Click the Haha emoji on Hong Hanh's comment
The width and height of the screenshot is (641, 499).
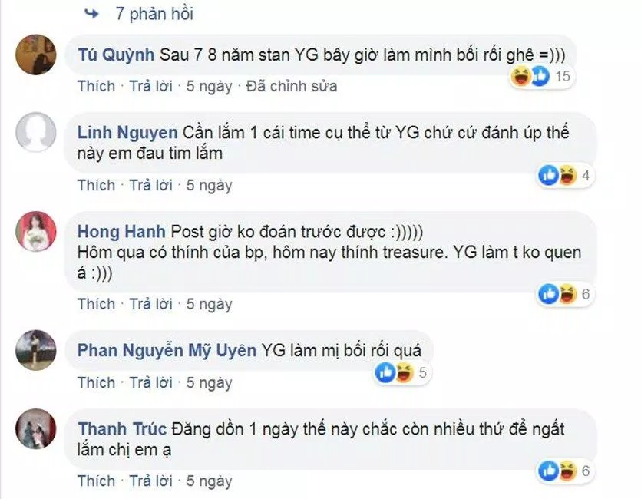tap(567, 292)
